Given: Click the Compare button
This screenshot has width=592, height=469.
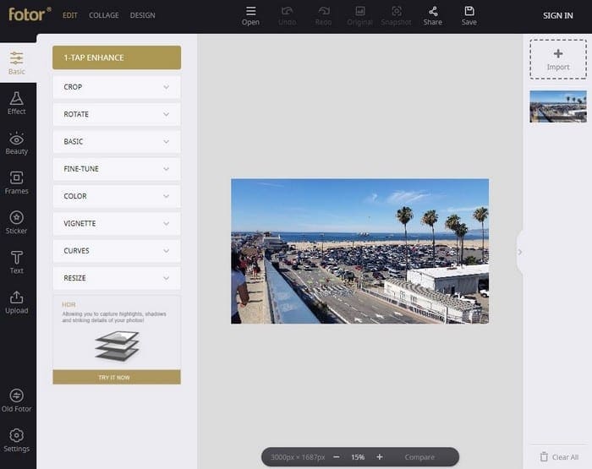Looking at the screenshot, I should [419, 457].
